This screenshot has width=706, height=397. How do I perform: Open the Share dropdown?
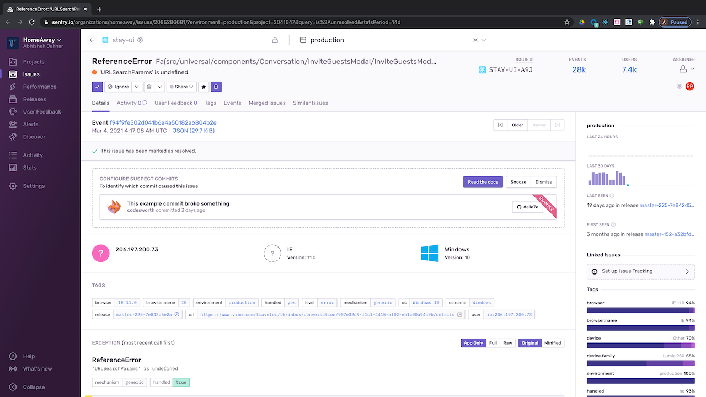click(181, 87)
